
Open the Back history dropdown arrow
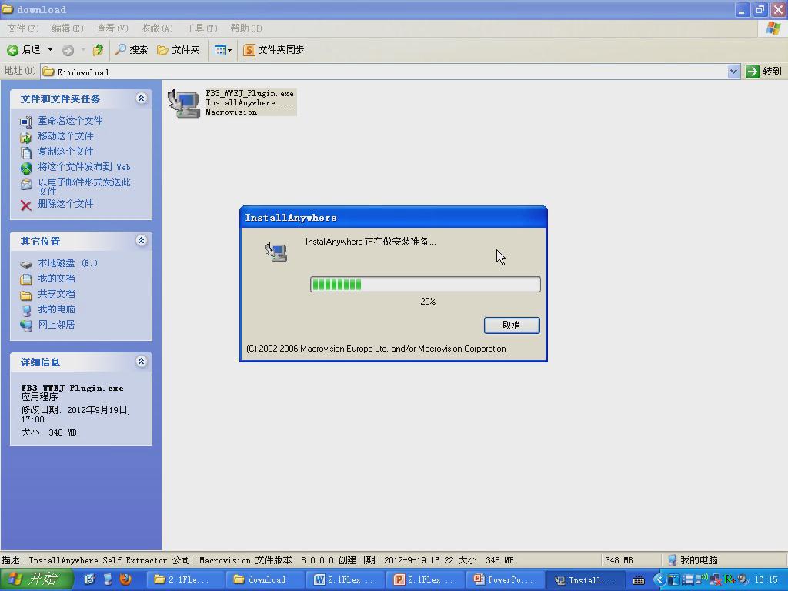pyautogui.click(x=50, y=50)
